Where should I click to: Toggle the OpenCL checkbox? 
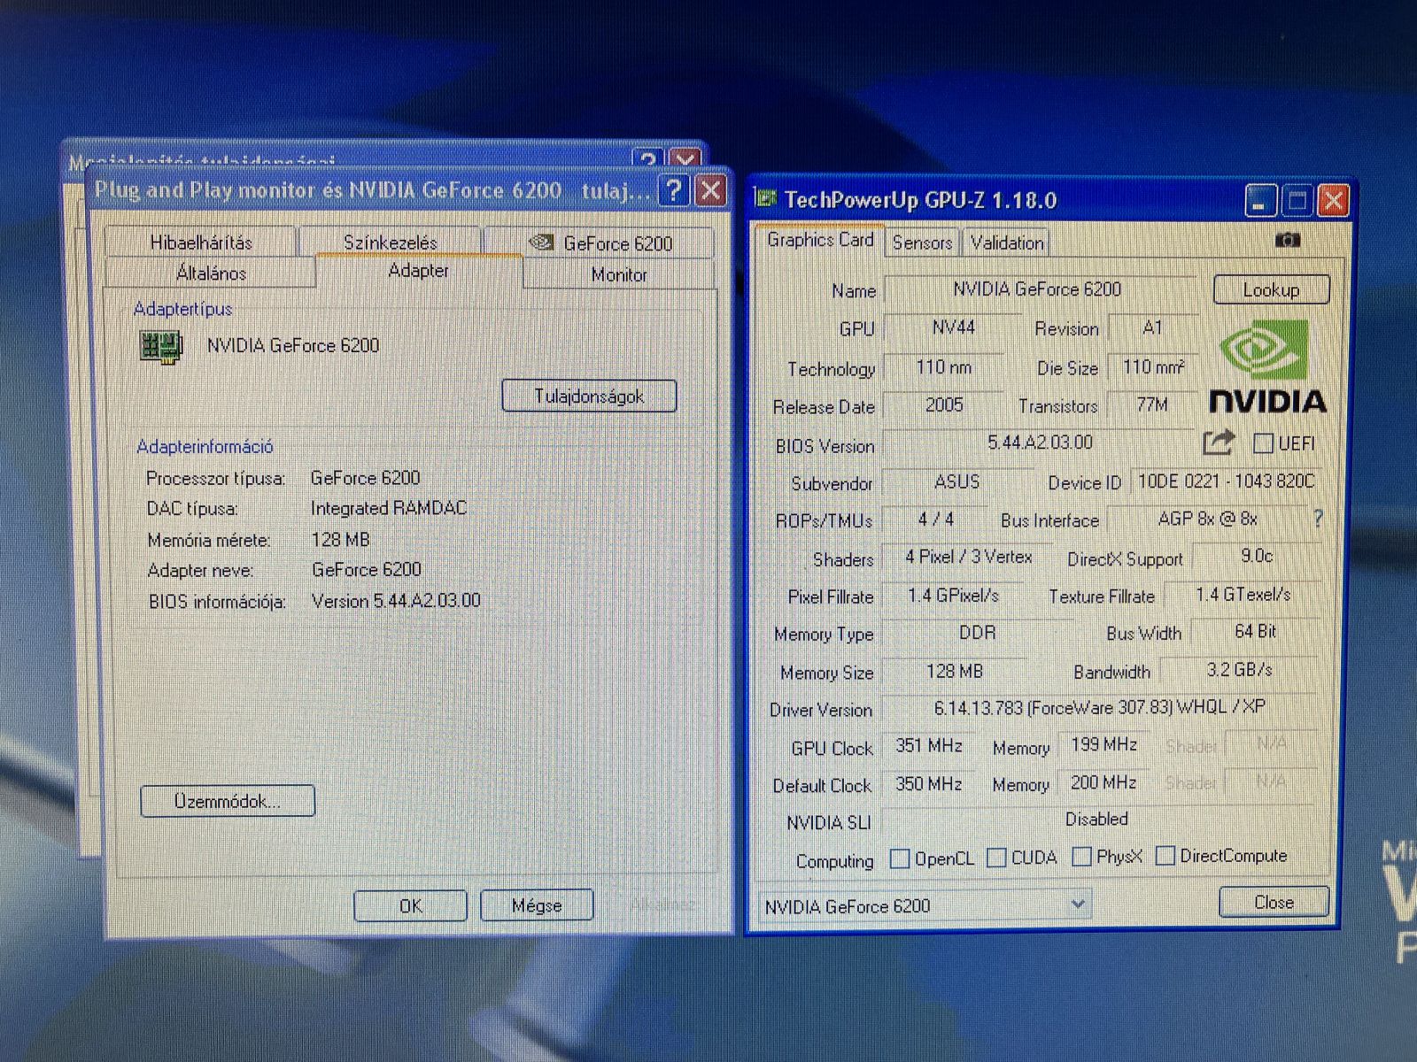[x=900, y=858]
